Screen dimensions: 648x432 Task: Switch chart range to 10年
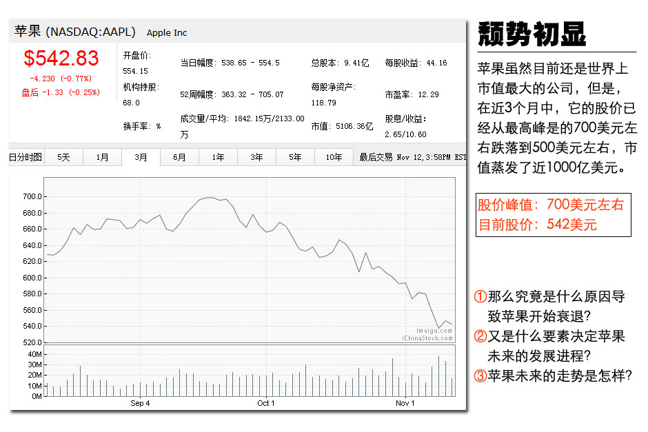(x=334, y=157)
